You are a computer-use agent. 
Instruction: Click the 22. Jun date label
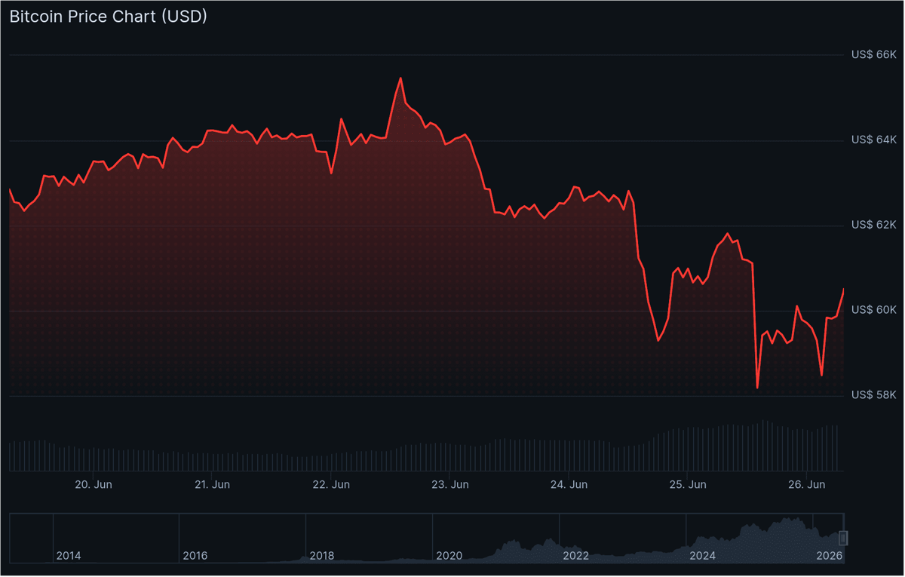click(x=331, y=484)
